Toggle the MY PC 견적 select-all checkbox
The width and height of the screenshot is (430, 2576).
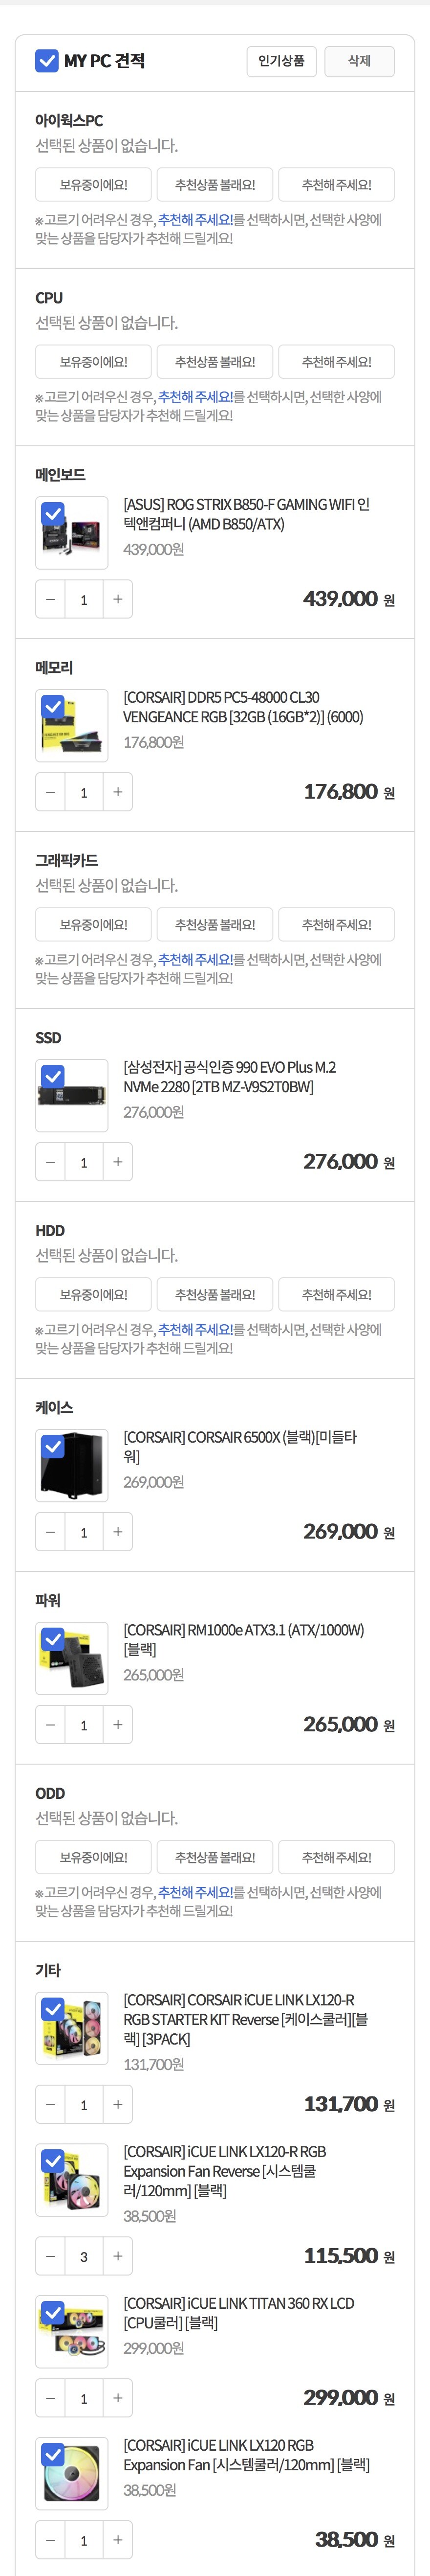(x=47, y=61)
